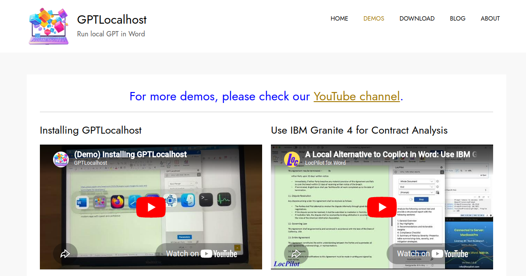Viewport: 526px width, 276px height.
Task: Share the Installing GPTLocalhost video
Action: click(65, 254)
